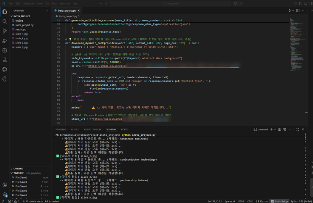Viewport: 313px width, 203px height.
Task: Close the insta_project.py editor tab
Action: (x=79, y=11)
